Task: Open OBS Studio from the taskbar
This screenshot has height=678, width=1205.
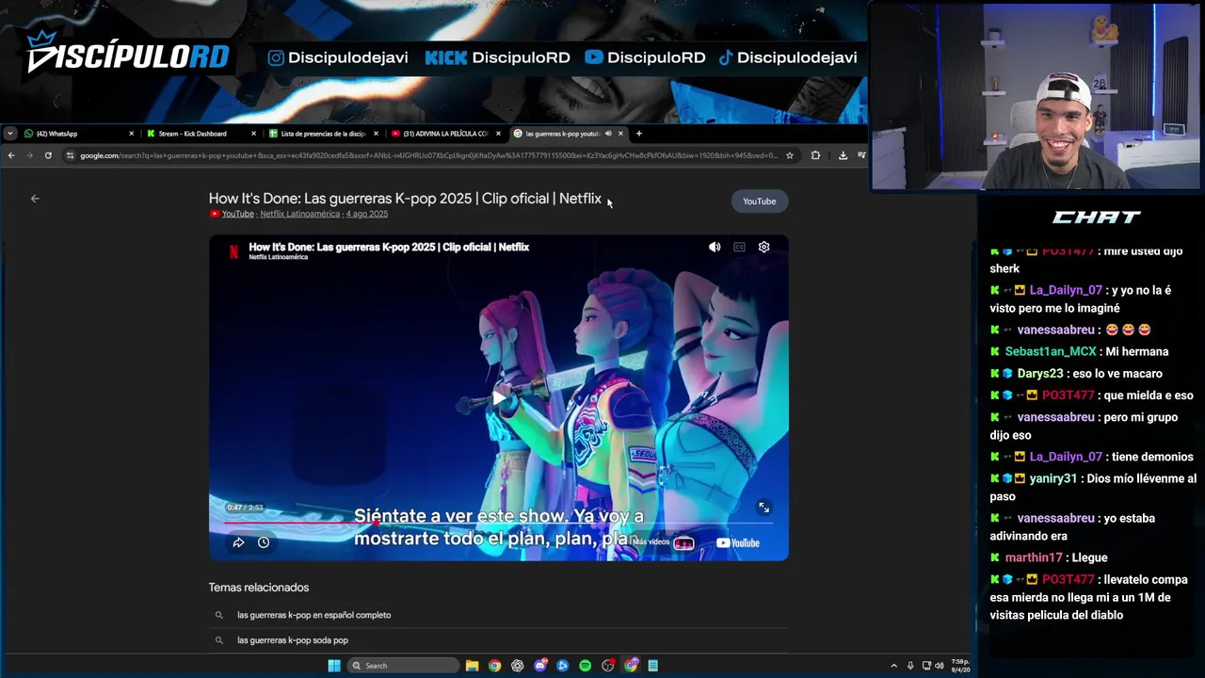Action: click(x=607, y=666)
